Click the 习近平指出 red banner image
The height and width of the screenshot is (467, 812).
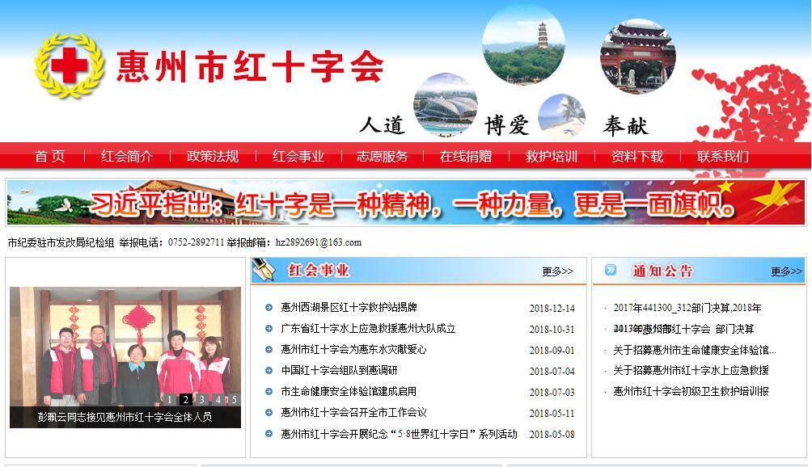tap(406, 203)
